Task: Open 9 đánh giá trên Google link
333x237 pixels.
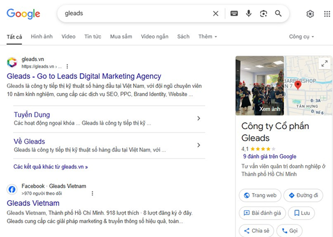Action: [x=270, y=156]
